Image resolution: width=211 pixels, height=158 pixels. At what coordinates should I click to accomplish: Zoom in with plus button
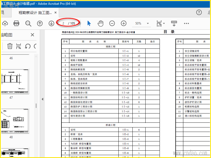pos(123,23)
